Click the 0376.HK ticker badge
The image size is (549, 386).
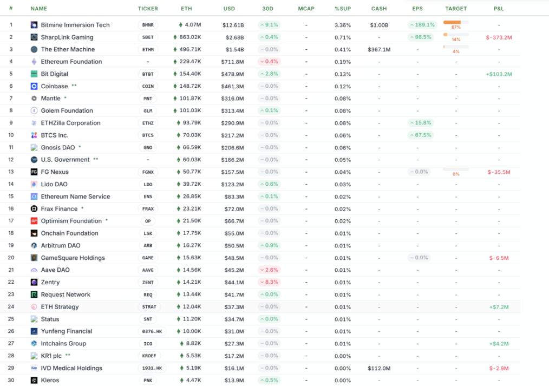pos(152,331)
